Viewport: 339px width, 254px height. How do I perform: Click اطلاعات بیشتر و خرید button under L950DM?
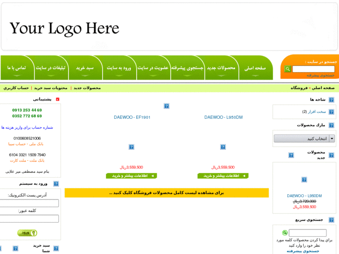click(223, 176)
